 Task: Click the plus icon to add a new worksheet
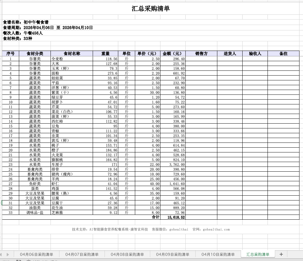coord(281,254)
